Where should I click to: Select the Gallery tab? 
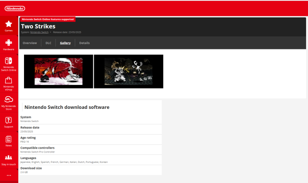[65, 43]
